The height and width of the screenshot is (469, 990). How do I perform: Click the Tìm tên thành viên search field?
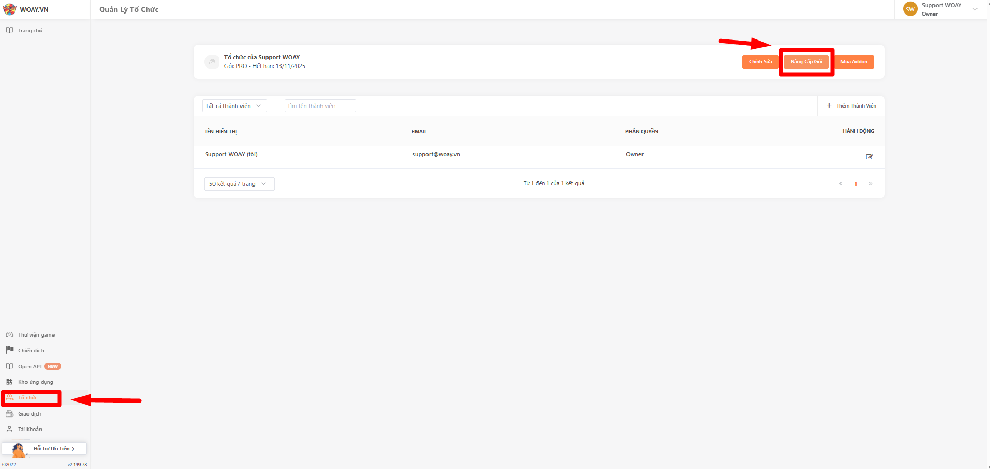[320, 106]
